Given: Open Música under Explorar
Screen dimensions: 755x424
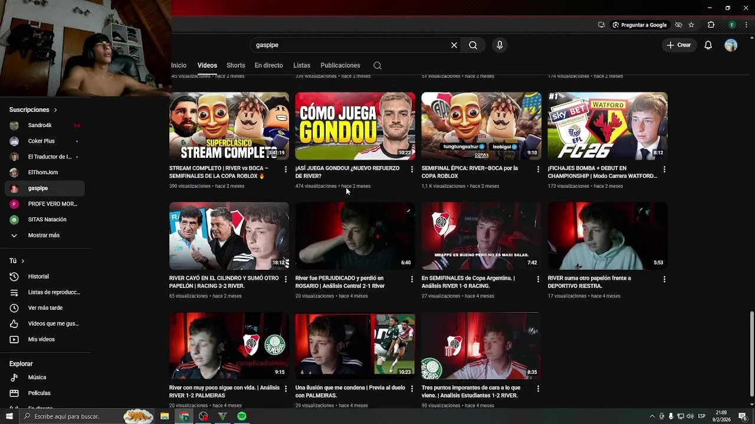Looking at the screenshot, I should coord(45,377).
